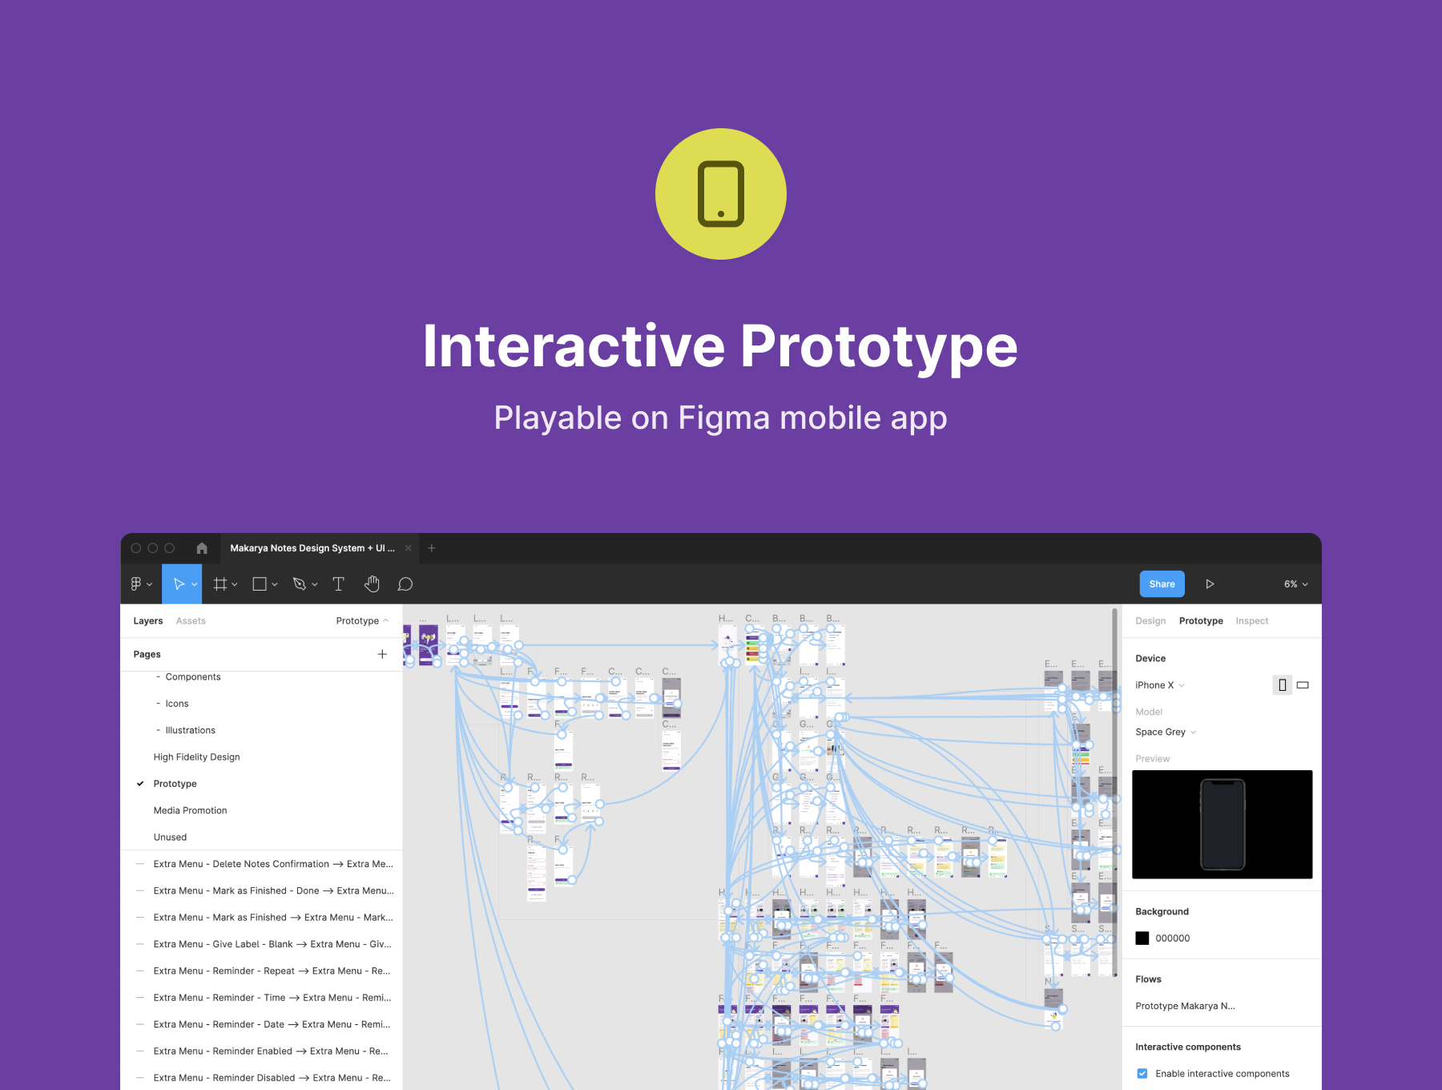The image size is (1442, 1090).
Task: Open the Space Grey model dropdown
Action: (x=1166, y=732)
